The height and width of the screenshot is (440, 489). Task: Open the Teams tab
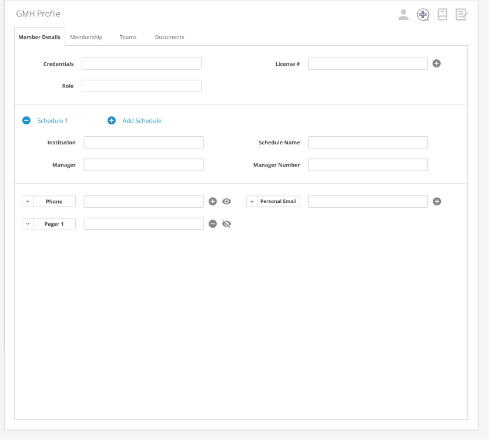point(128,37)
